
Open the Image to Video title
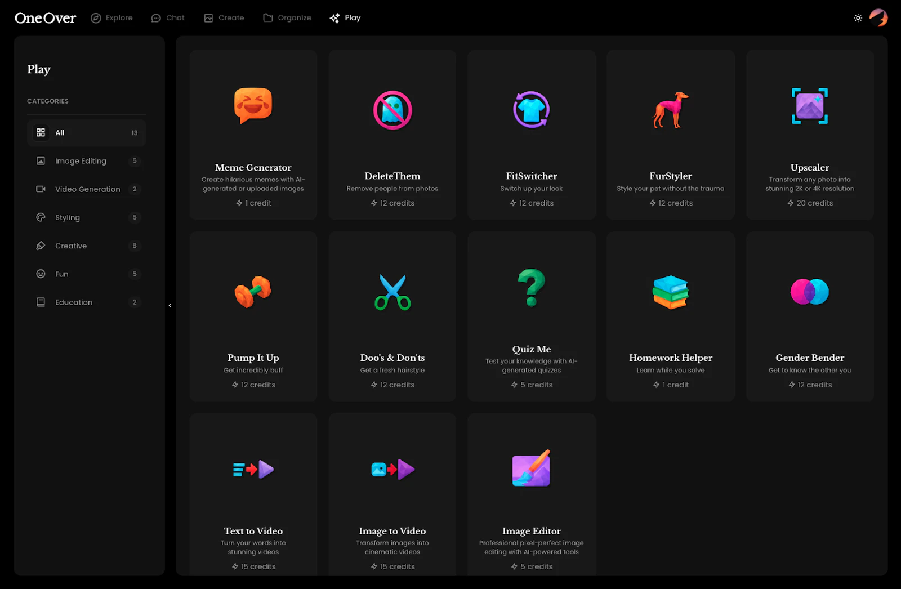(392, 531)
